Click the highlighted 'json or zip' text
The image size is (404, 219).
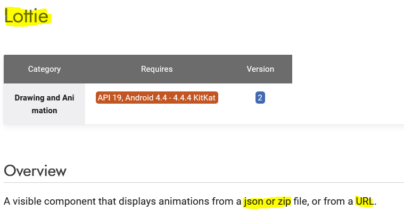click(x=267, y=202)
